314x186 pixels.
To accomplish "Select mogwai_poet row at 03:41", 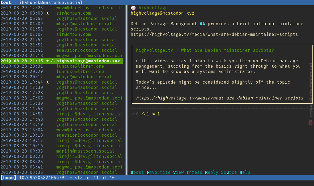I will coord(61,167).
